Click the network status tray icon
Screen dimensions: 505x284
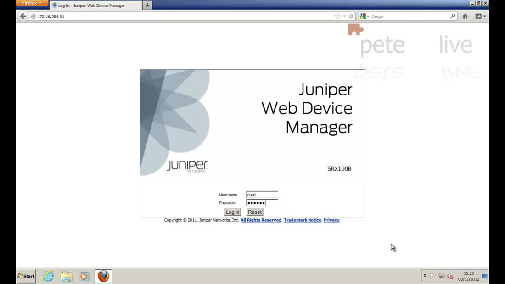point(442,276)
